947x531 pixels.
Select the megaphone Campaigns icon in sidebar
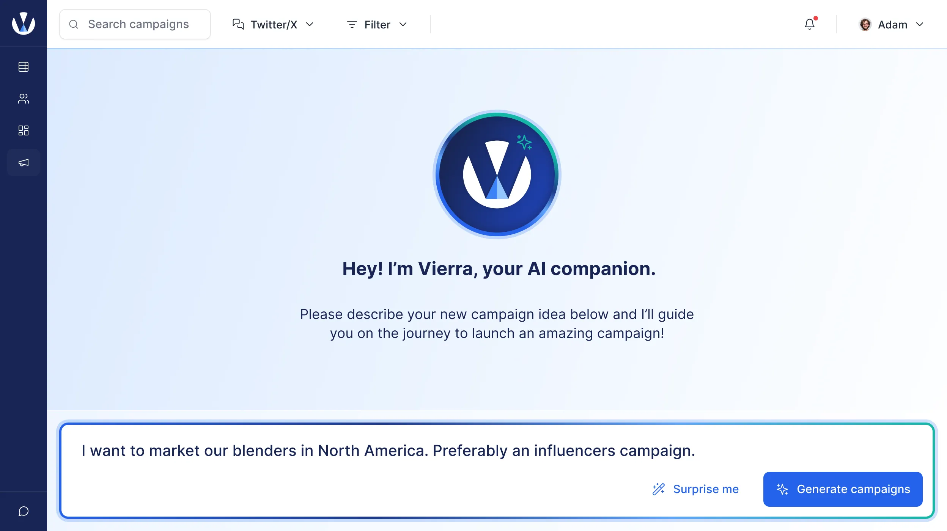pos(23,162)
